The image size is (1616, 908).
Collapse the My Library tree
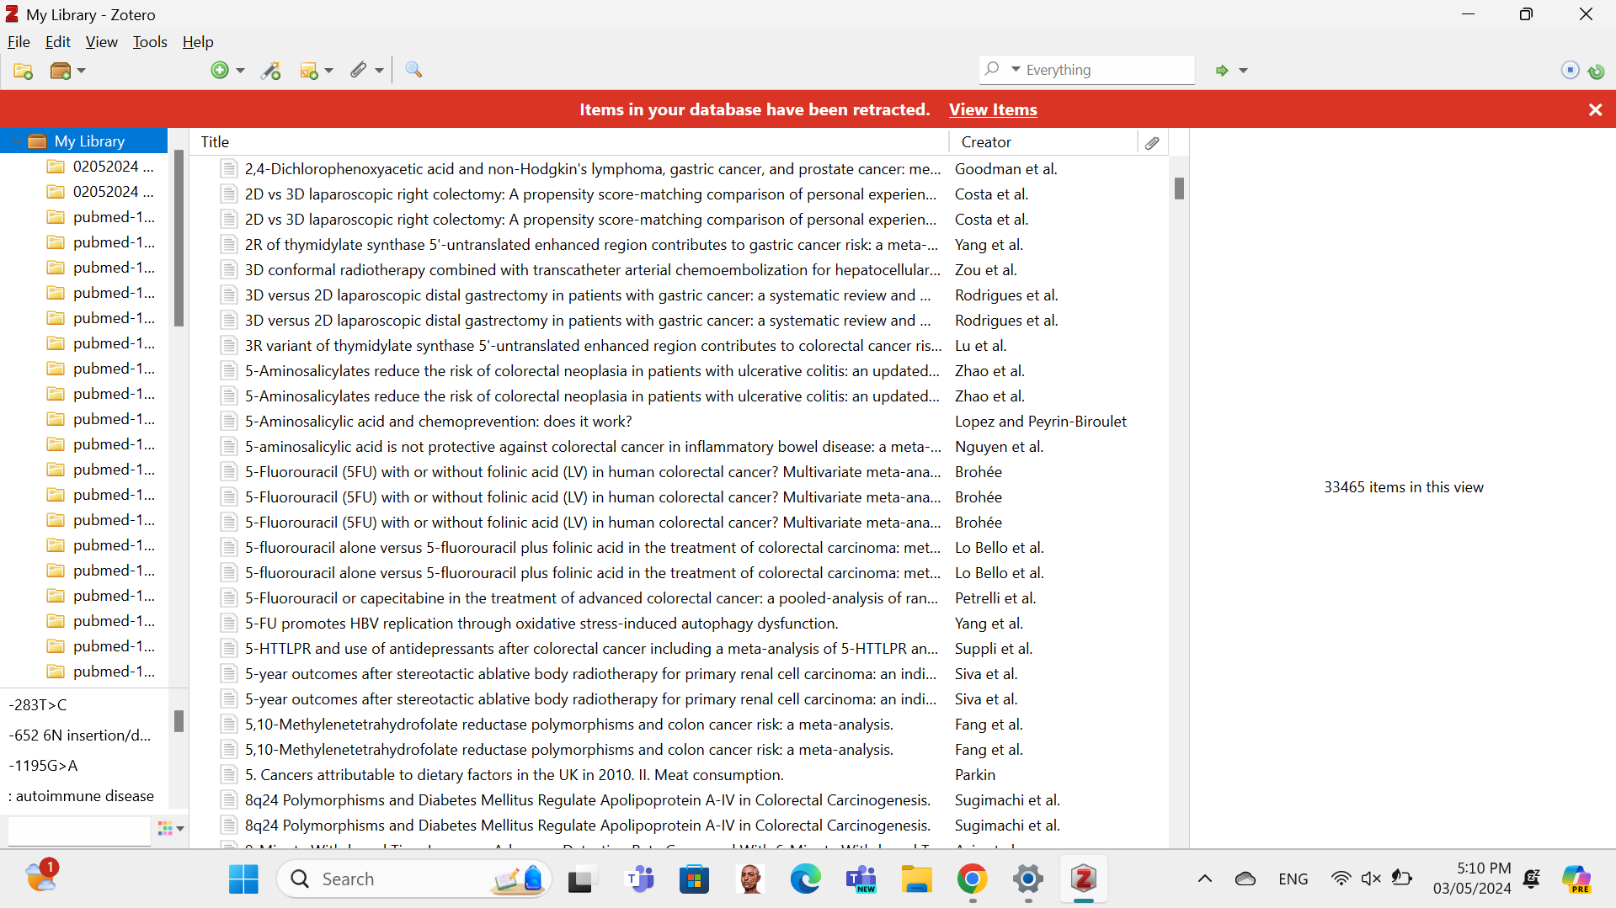coord(16,141)
